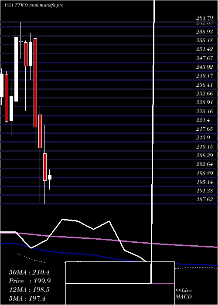Click the '50MA : 210.4' readout
218x305 pixels.
pyautogui.click(x=29, y=272)
